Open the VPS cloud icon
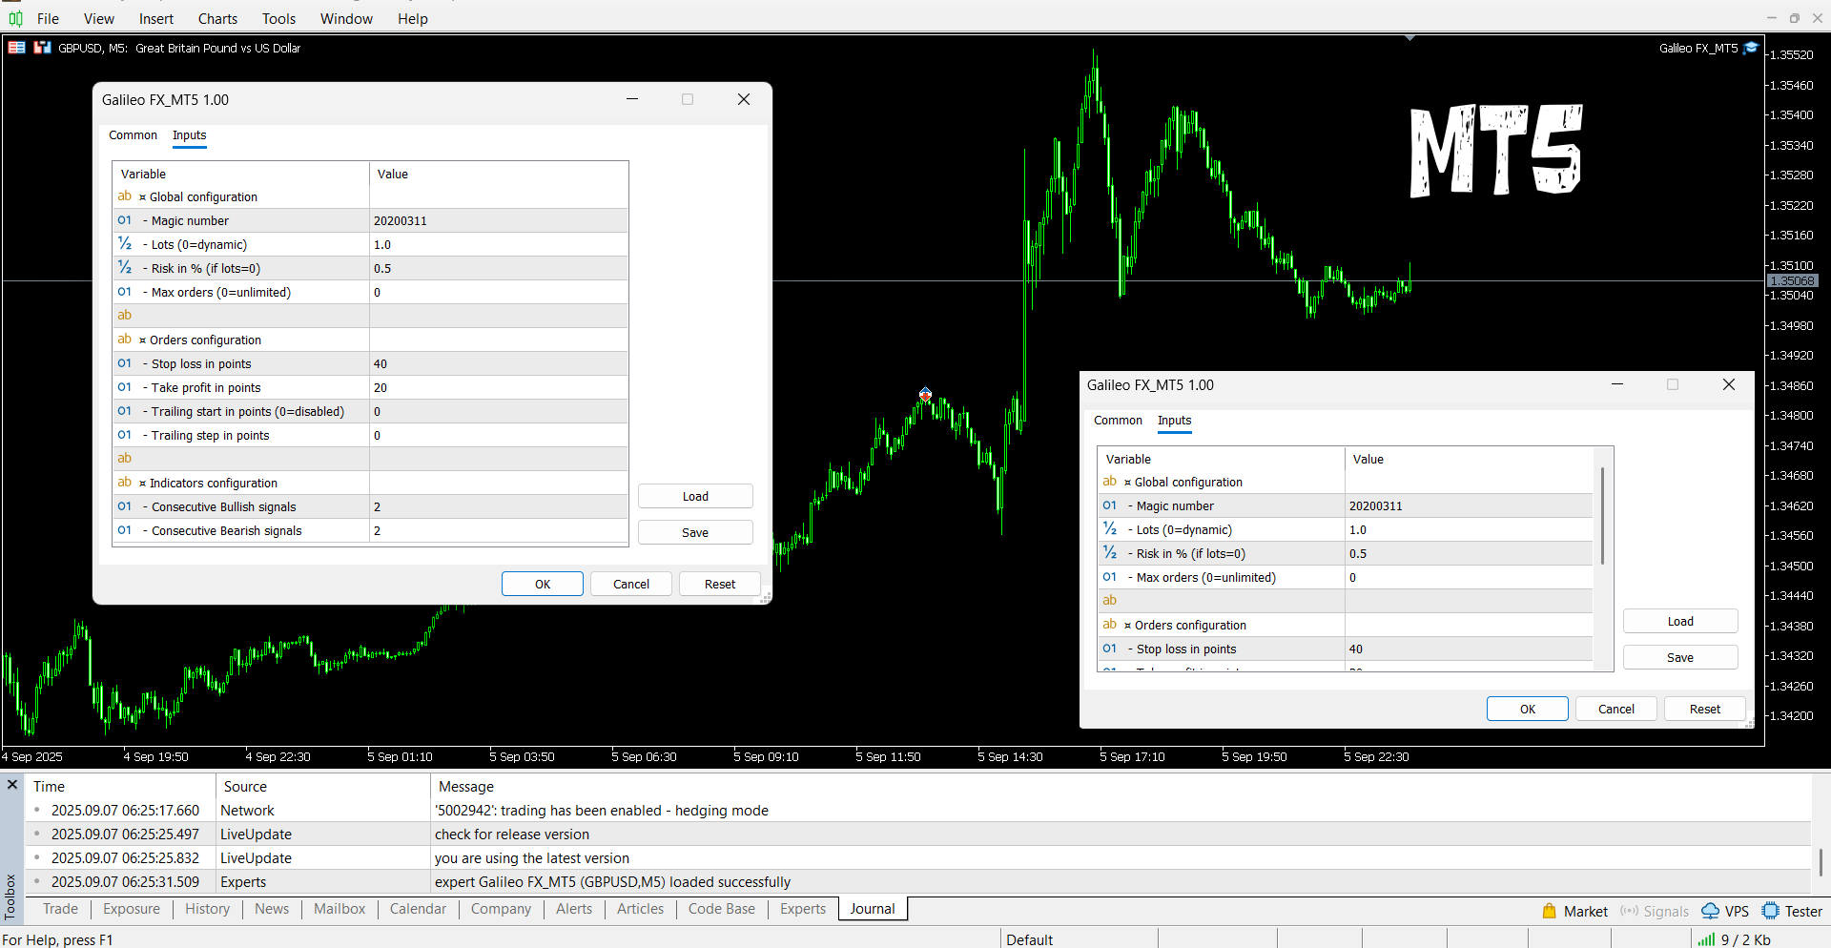This screenshot has width=1831, height=948. tap(1711, 912)
